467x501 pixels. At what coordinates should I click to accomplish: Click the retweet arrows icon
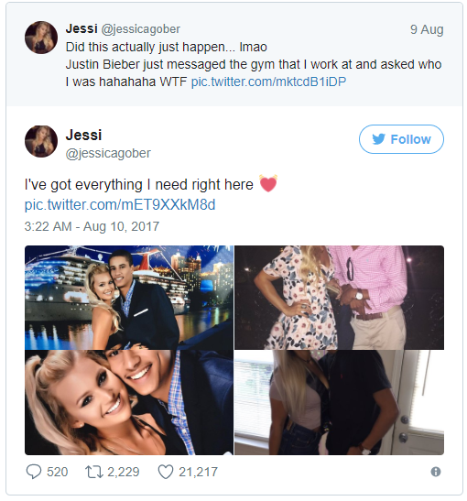point(94,472)
